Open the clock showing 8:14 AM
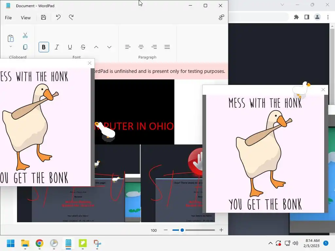Viewport: 335px width, 251px height. coord(311,243)
